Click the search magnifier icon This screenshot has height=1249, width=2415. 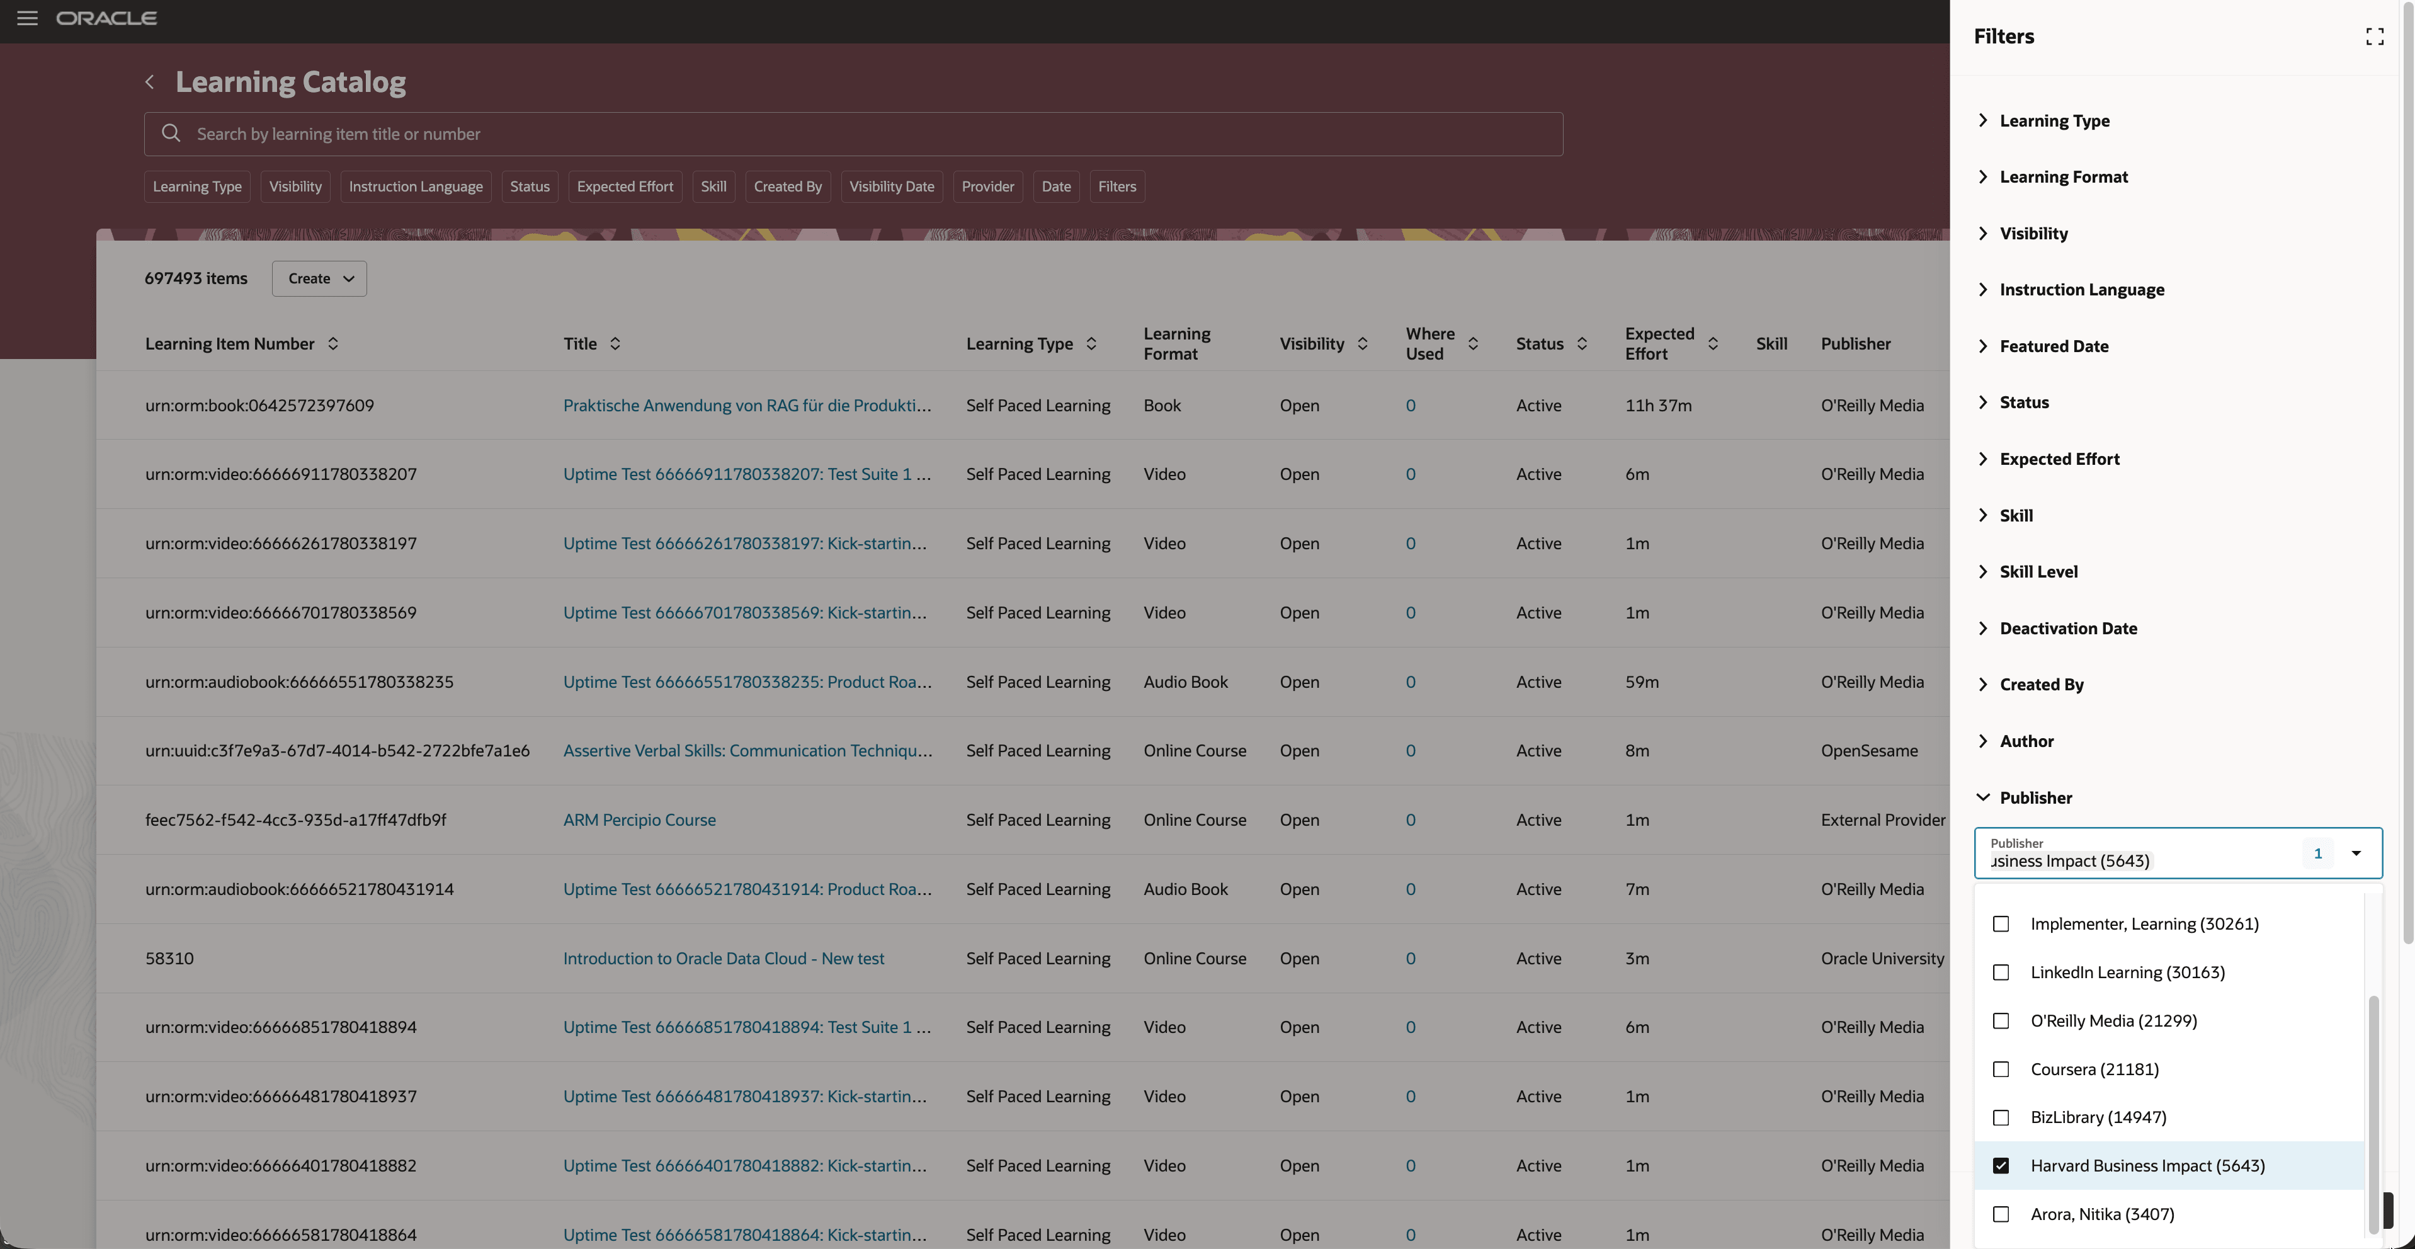pyautogui.click(x=171, y=133)
